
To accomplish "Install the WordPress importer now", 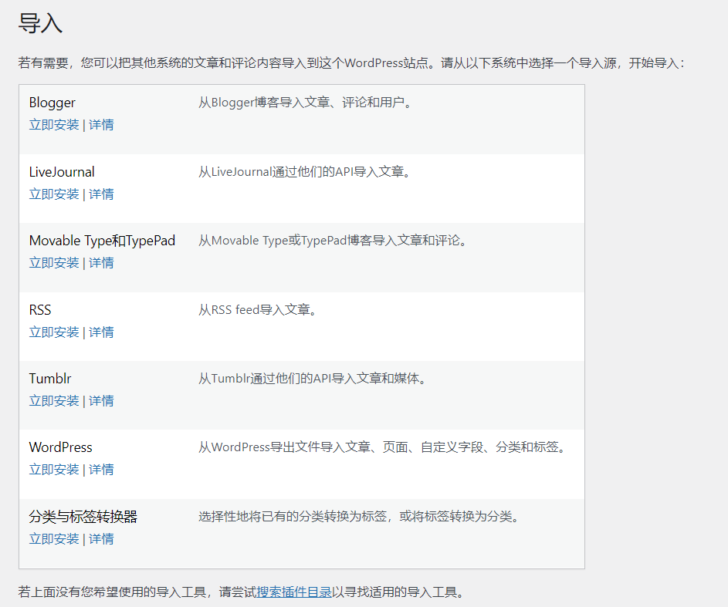I will point(54,470).
